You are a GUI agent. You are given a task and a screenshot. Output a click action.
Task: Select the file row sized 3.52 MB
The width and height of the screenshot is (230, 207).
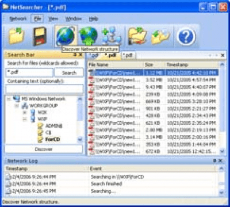[x=153, y=80]
